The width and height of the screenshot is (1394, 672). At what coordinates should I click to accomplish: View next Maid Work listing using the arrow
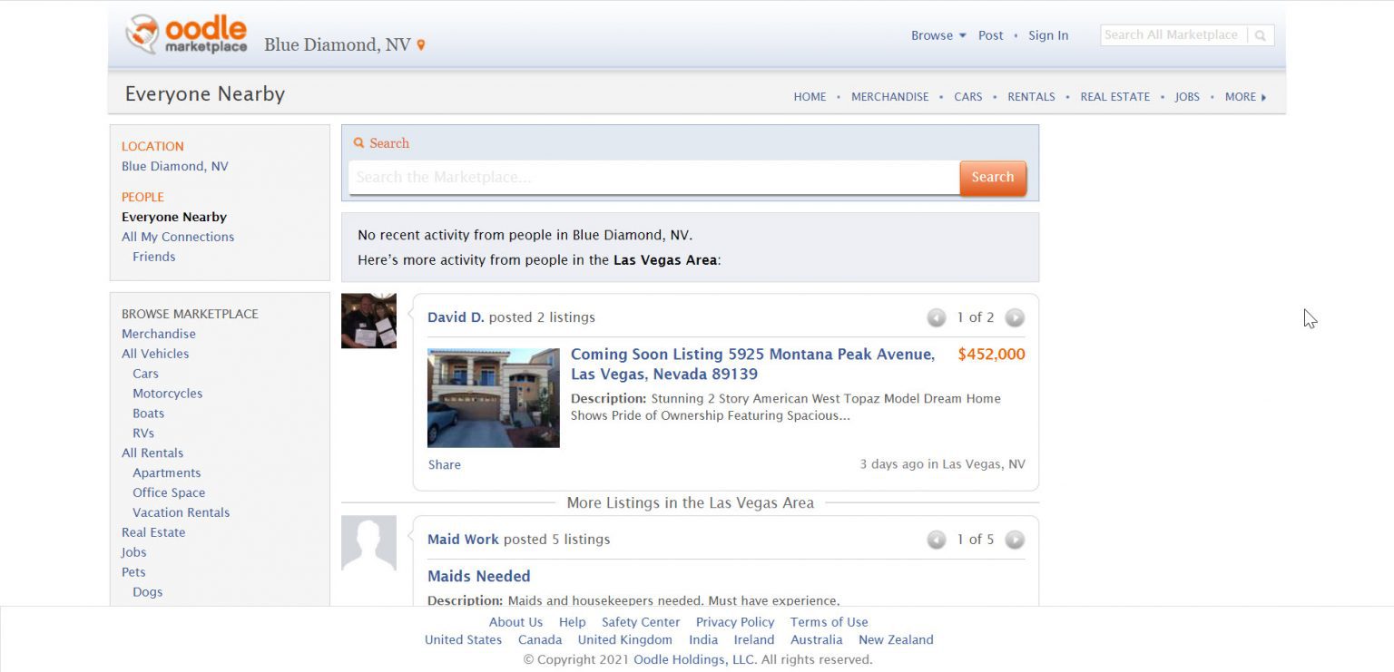click(1015, 539)
